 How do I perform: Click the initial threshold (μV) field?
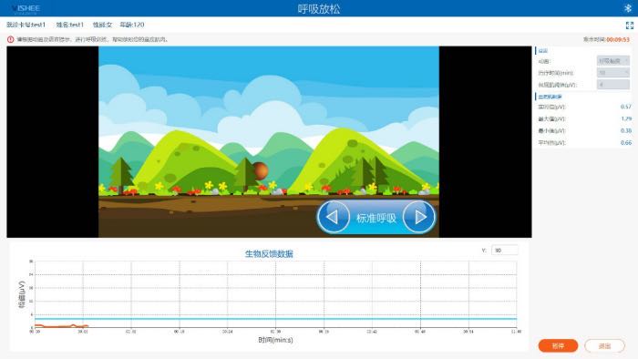(613, 85)
